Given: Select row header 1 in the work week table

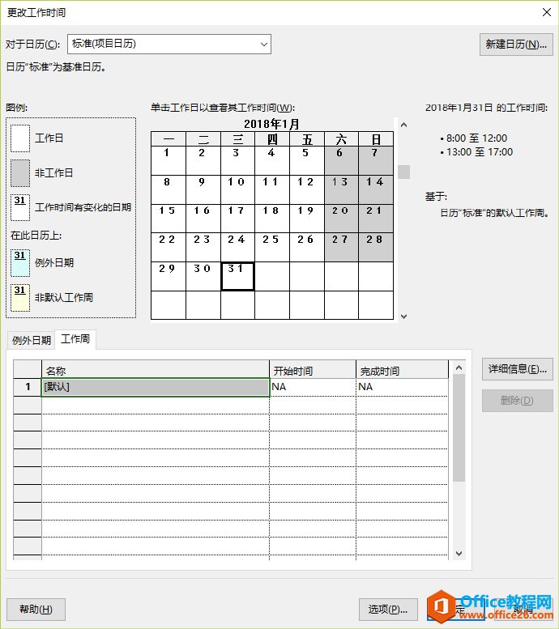Looking at the screenshot, I should (28, 387).
